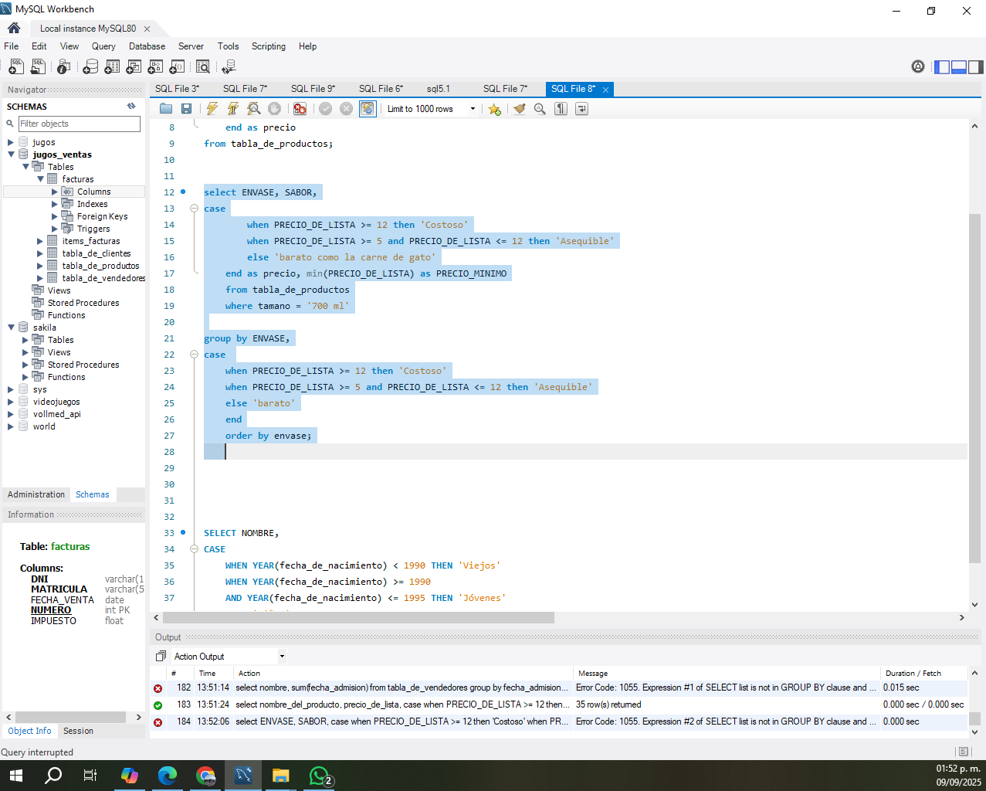Viewport: 986px width, 791px height.
Task: Close Local instance MySQL80 connection tab
Action: pyautogui.click(x=147, y=29)
